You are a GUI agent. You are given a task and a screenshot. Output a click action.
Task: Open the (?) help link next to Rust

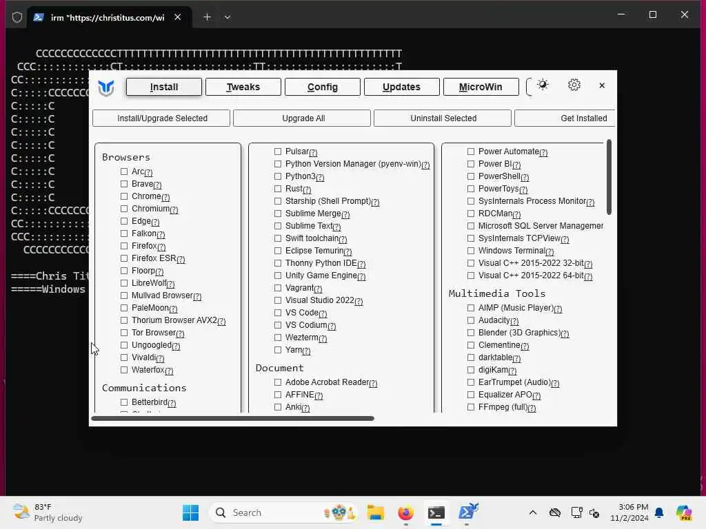(307, 189)
